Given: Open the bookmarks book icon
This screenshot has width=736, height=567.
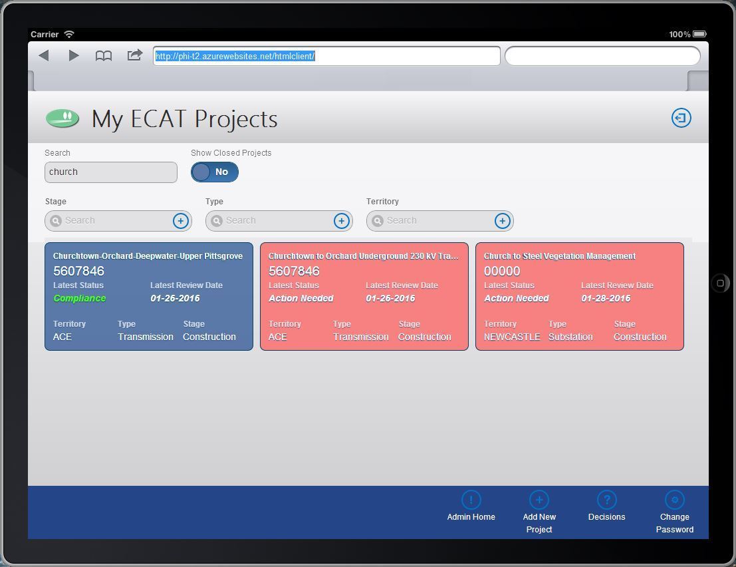Looking at the screenshot, I should click(104, 56).
